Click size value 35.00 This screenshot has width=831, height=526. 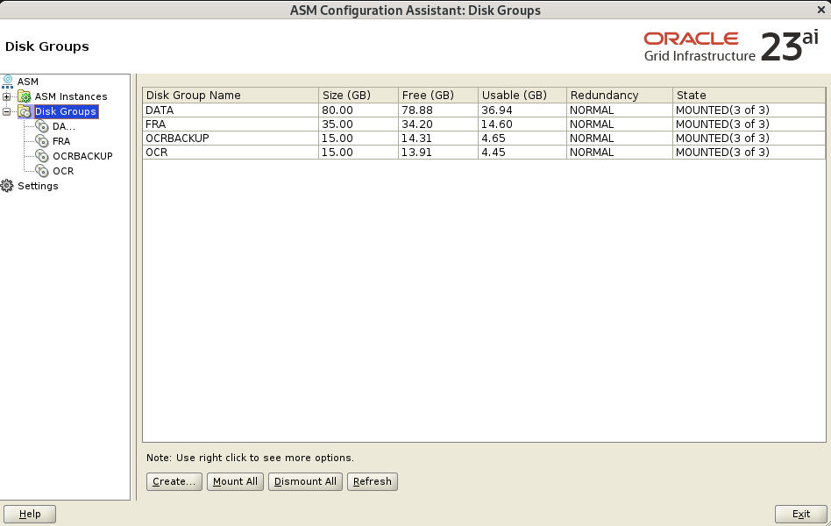click(337, 124)
